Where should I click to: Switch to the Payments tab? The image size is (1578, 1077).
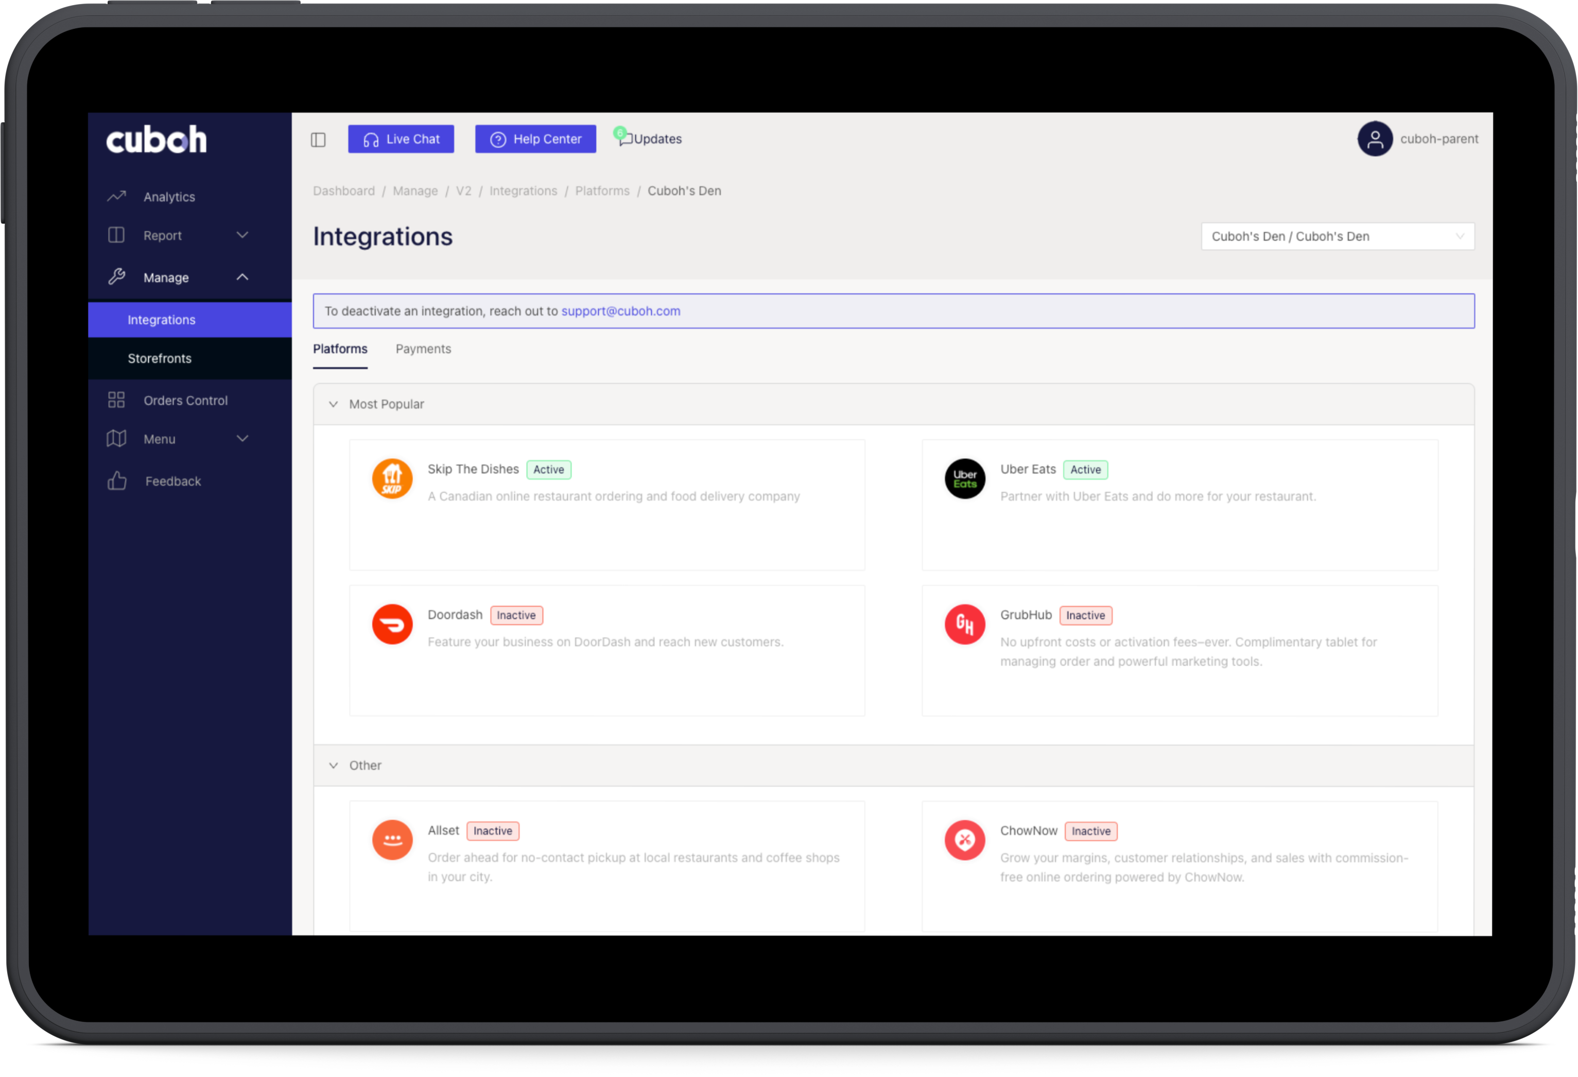pos(423,349)
